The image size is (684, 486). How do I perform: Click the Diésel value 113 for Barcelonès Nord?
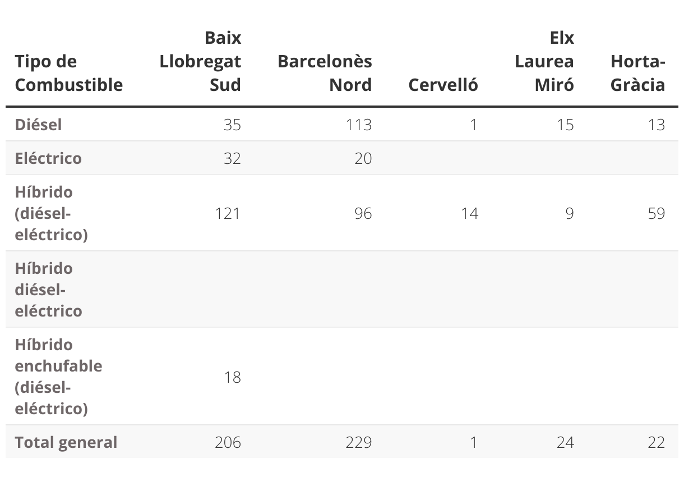(x=358, y=125)
